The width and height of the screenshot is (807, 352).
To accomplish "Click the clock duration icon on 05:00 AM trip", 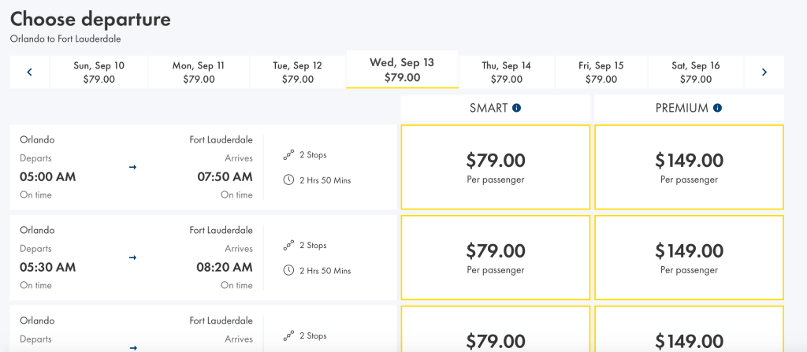I will click(x=288, y=180).
